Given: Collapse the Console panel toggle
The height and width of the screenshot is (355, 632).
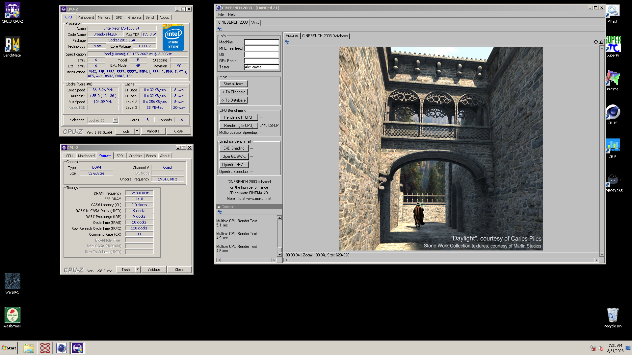Looking at the screenshot, I should point(219,207).
